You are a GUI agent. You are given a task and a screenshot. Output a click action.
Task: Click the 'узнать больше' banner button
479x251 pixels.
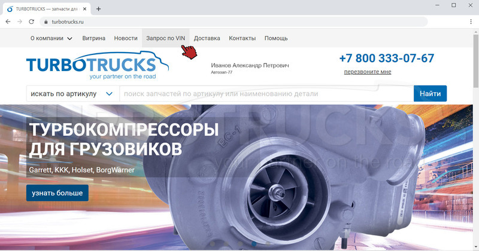tap(57, 193)
